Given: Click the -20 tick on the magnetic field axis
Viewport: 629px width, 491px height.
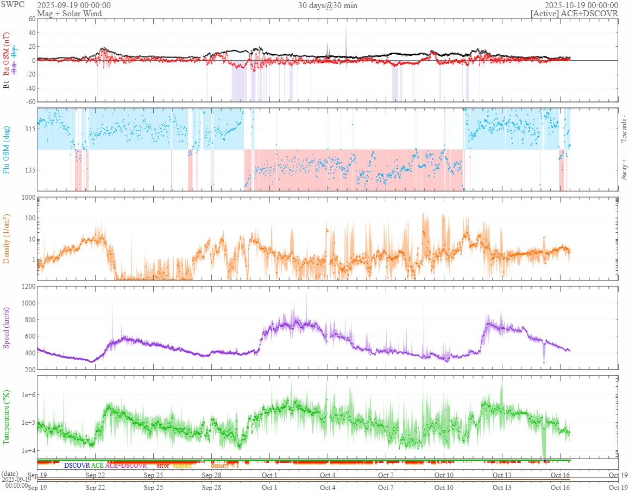Looking at the screenshot, I should (x=30, y=74).
